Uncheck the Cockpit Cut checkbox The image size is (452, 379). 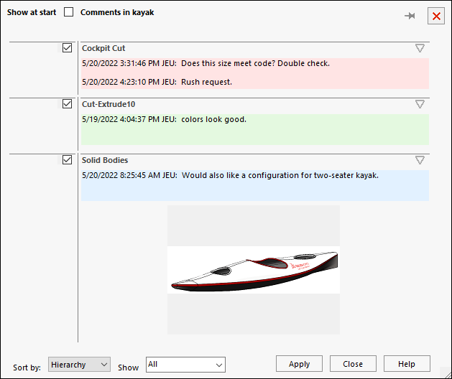tap(68, 48)
